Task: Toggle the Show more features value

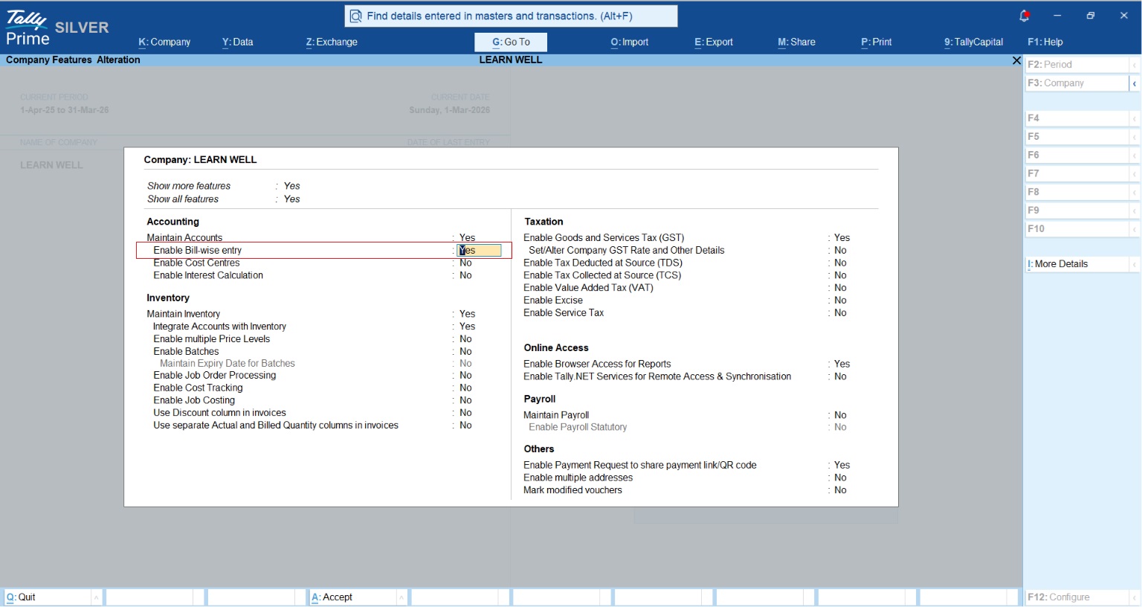Action: (x=292, y=187)
